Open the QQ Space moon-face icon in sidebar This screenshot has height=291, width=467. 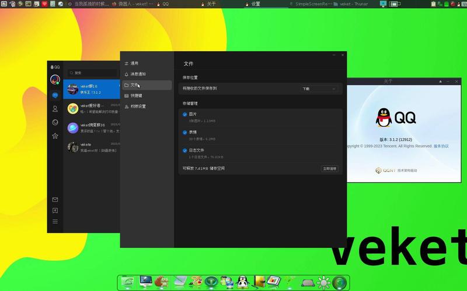click(x=55, y=122)
